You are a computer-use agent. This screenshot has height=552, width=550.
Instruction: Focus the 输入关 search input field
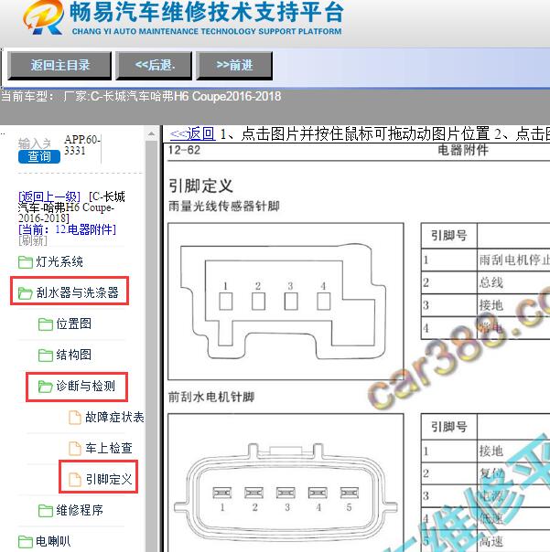[x=35, y=143]
